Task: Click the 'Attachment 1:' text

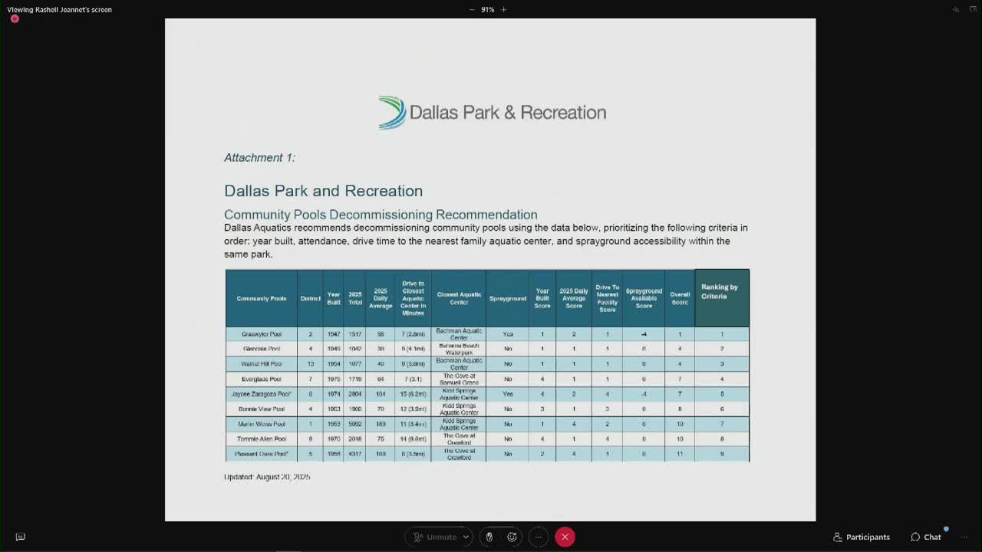Action: pyautogui.click(x=259, y=157)
